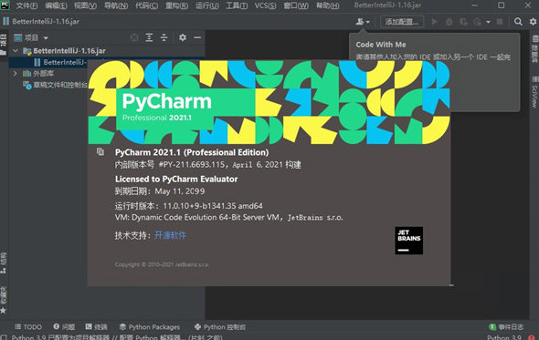Open the 代码(C) menu
Screen dimensions: 539x340
click(x=147, y=5)
